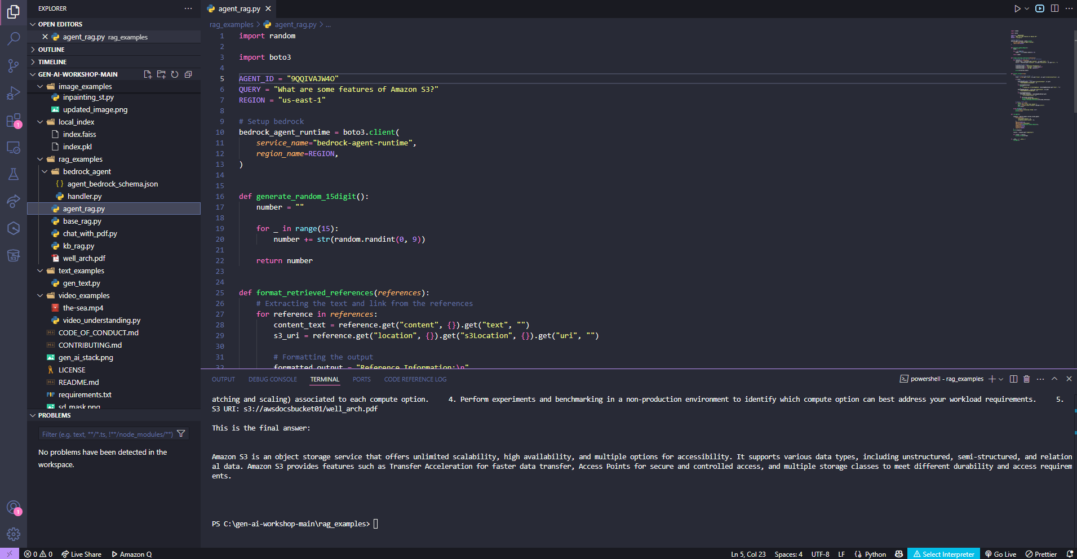Refresh the Explorer file tree
The height and width of the screenshot is (559, 1077).
coord(175,74)
